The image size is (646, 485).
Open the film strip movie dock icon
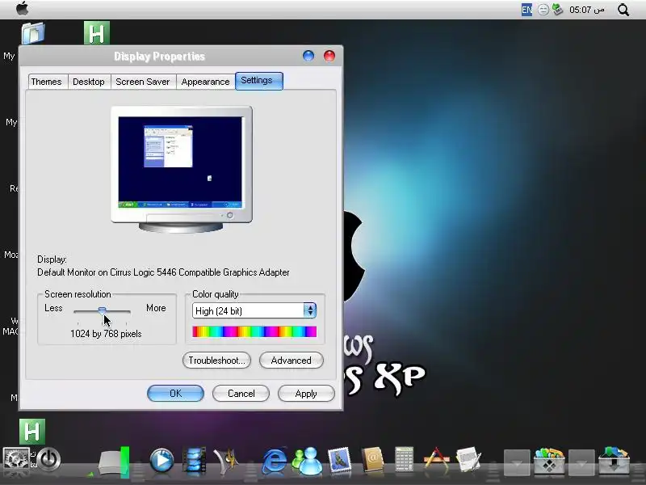point(194,459)
